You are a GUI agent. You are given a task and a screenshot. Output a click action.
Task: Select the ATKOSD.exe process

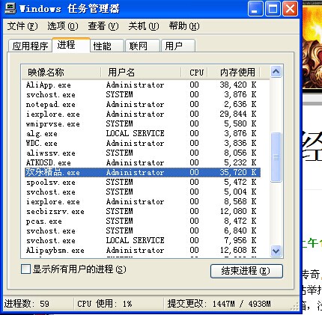coord(142,162)
